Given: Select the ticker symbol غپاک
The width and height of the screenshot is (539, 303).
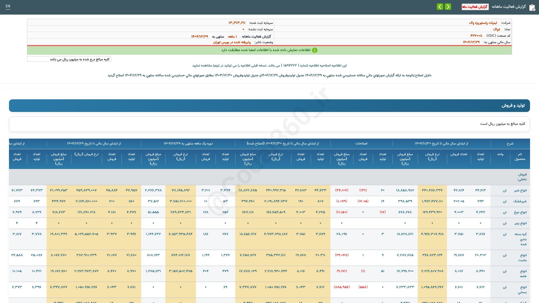Looking at the screenshot, I should [497, 29].
